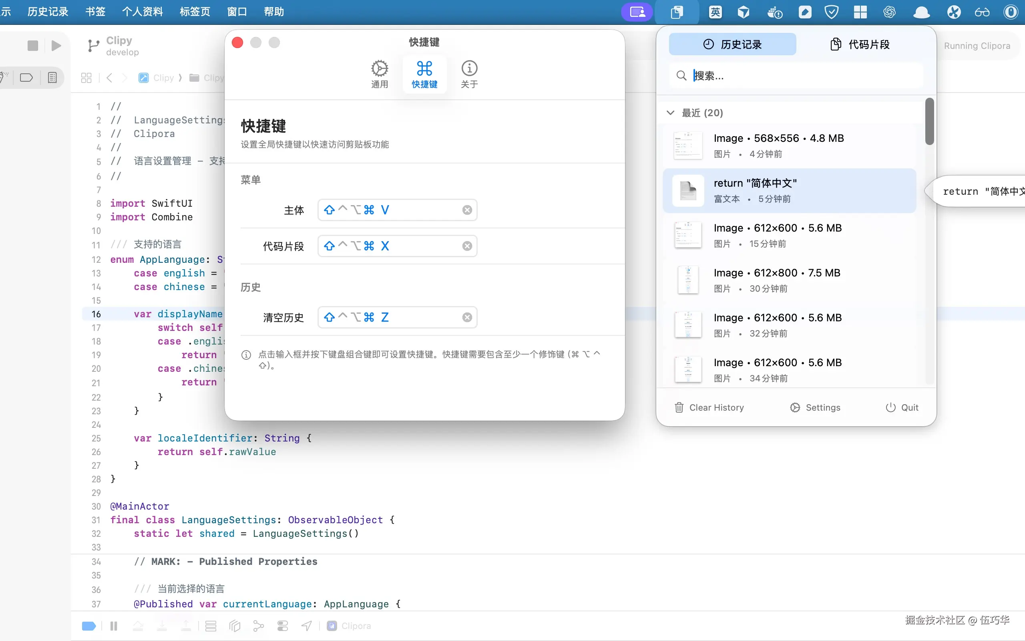
Task: Collapse the 最近 (20) section
Action: click(x=671, y=113)
